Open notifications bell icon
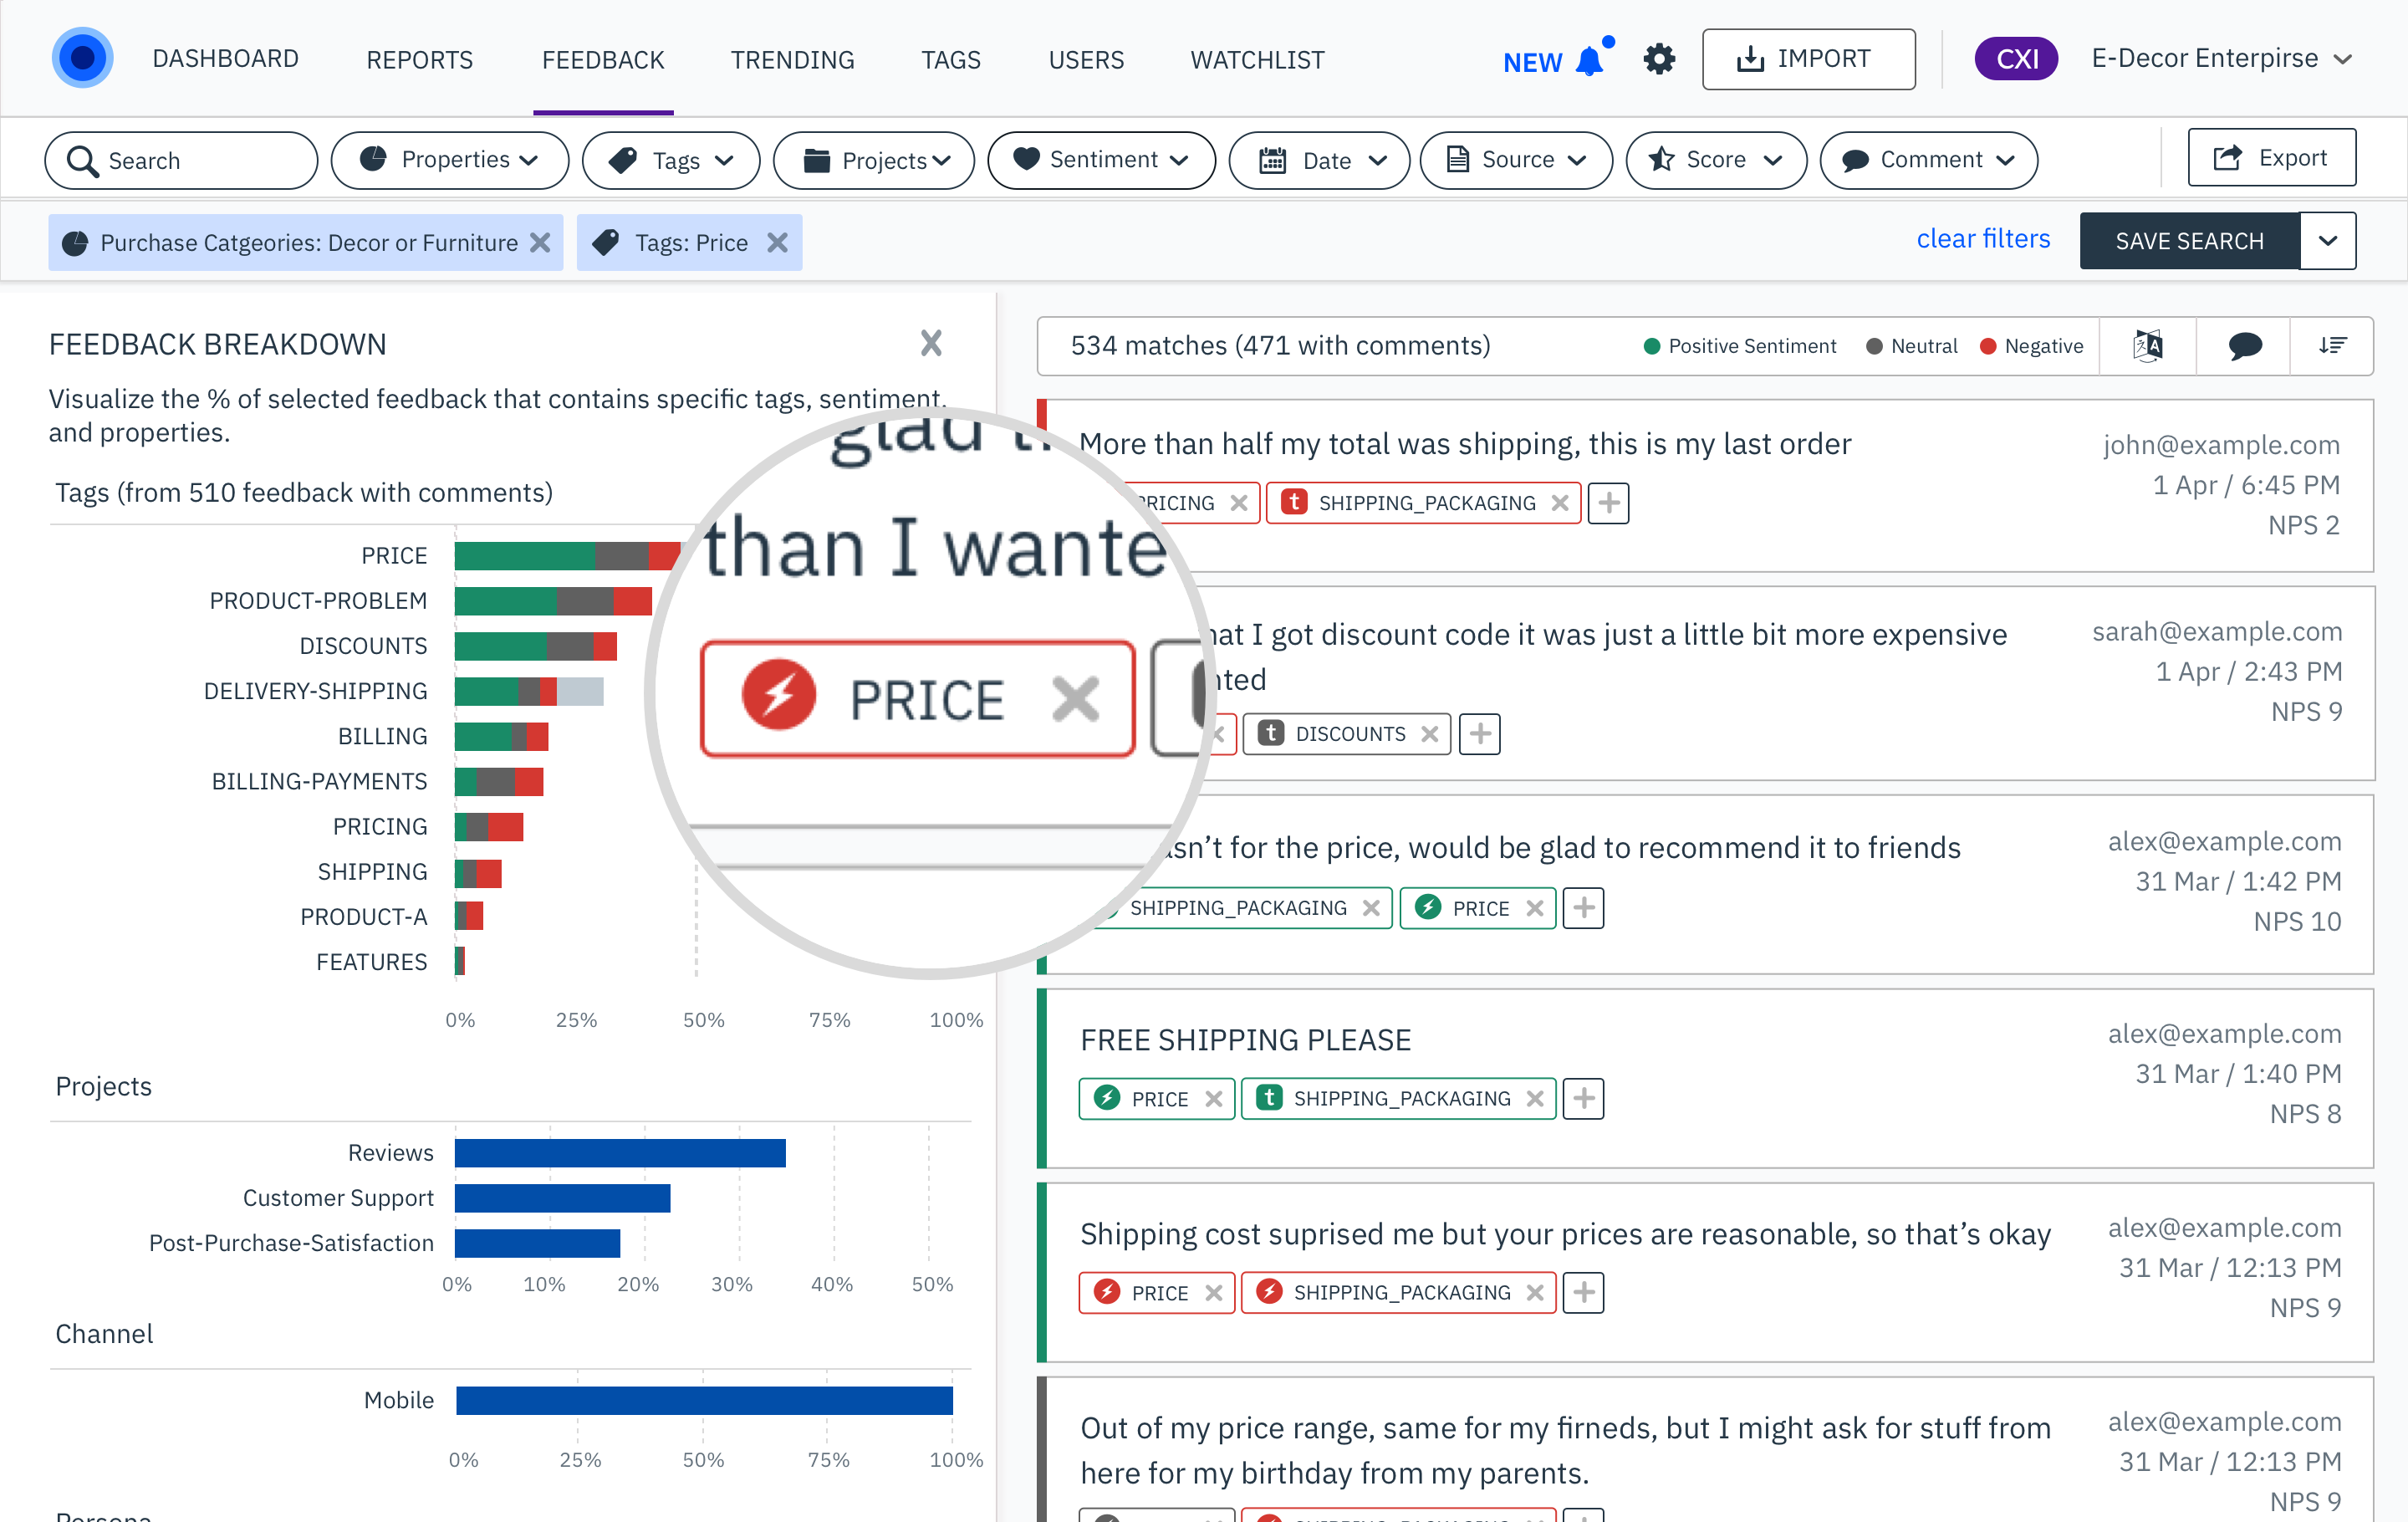The image size is (2408, 1522). 1590,61
